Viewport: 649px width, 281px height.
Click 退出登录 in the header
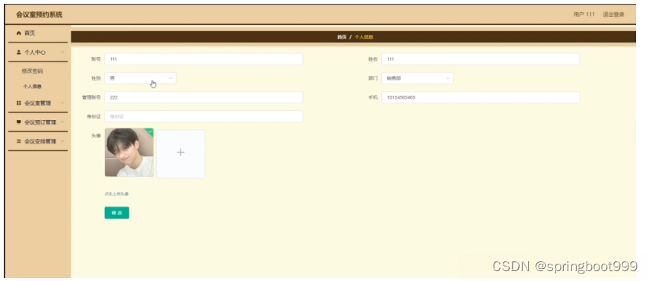613,14
